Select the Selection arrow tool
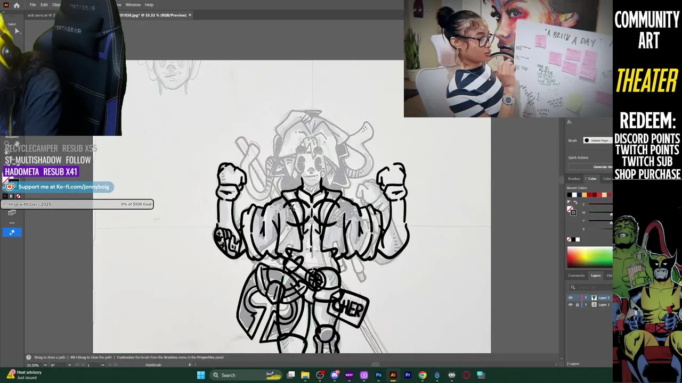The width and height of the screenshot is (682, 383). tap(17, 31)
